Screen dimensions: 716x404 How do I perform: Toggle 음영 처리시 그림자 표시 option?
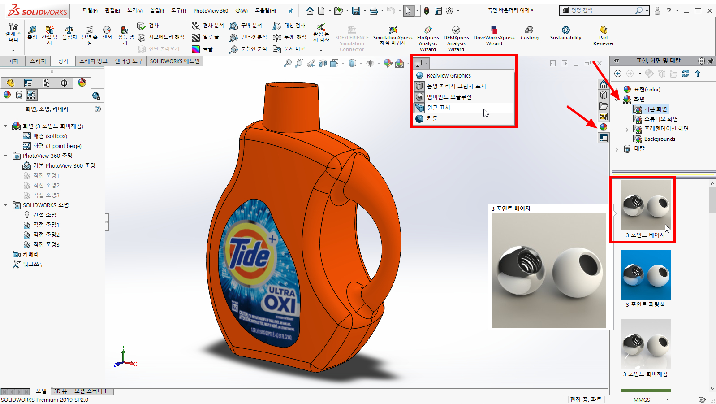coord(463,86)
